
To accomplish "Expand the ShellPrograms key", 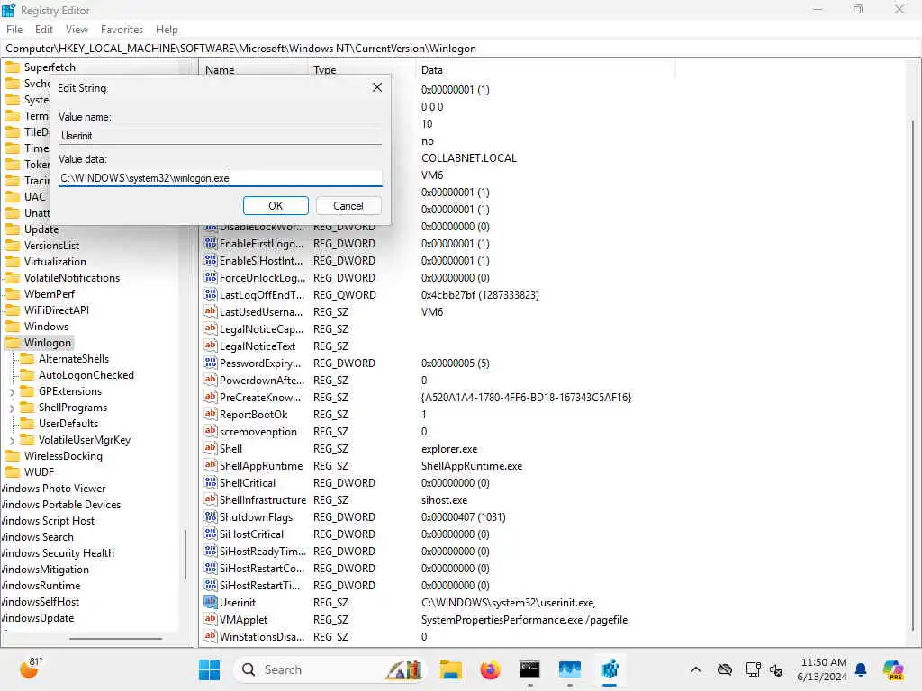I will click(13, 408).
